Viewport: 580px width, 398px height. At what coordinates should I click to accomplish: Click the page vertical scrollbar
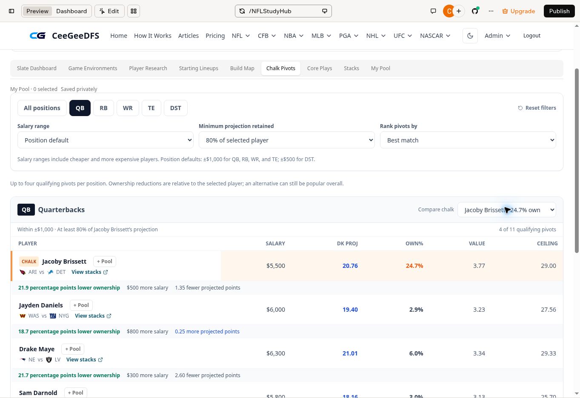pos(577,161)
